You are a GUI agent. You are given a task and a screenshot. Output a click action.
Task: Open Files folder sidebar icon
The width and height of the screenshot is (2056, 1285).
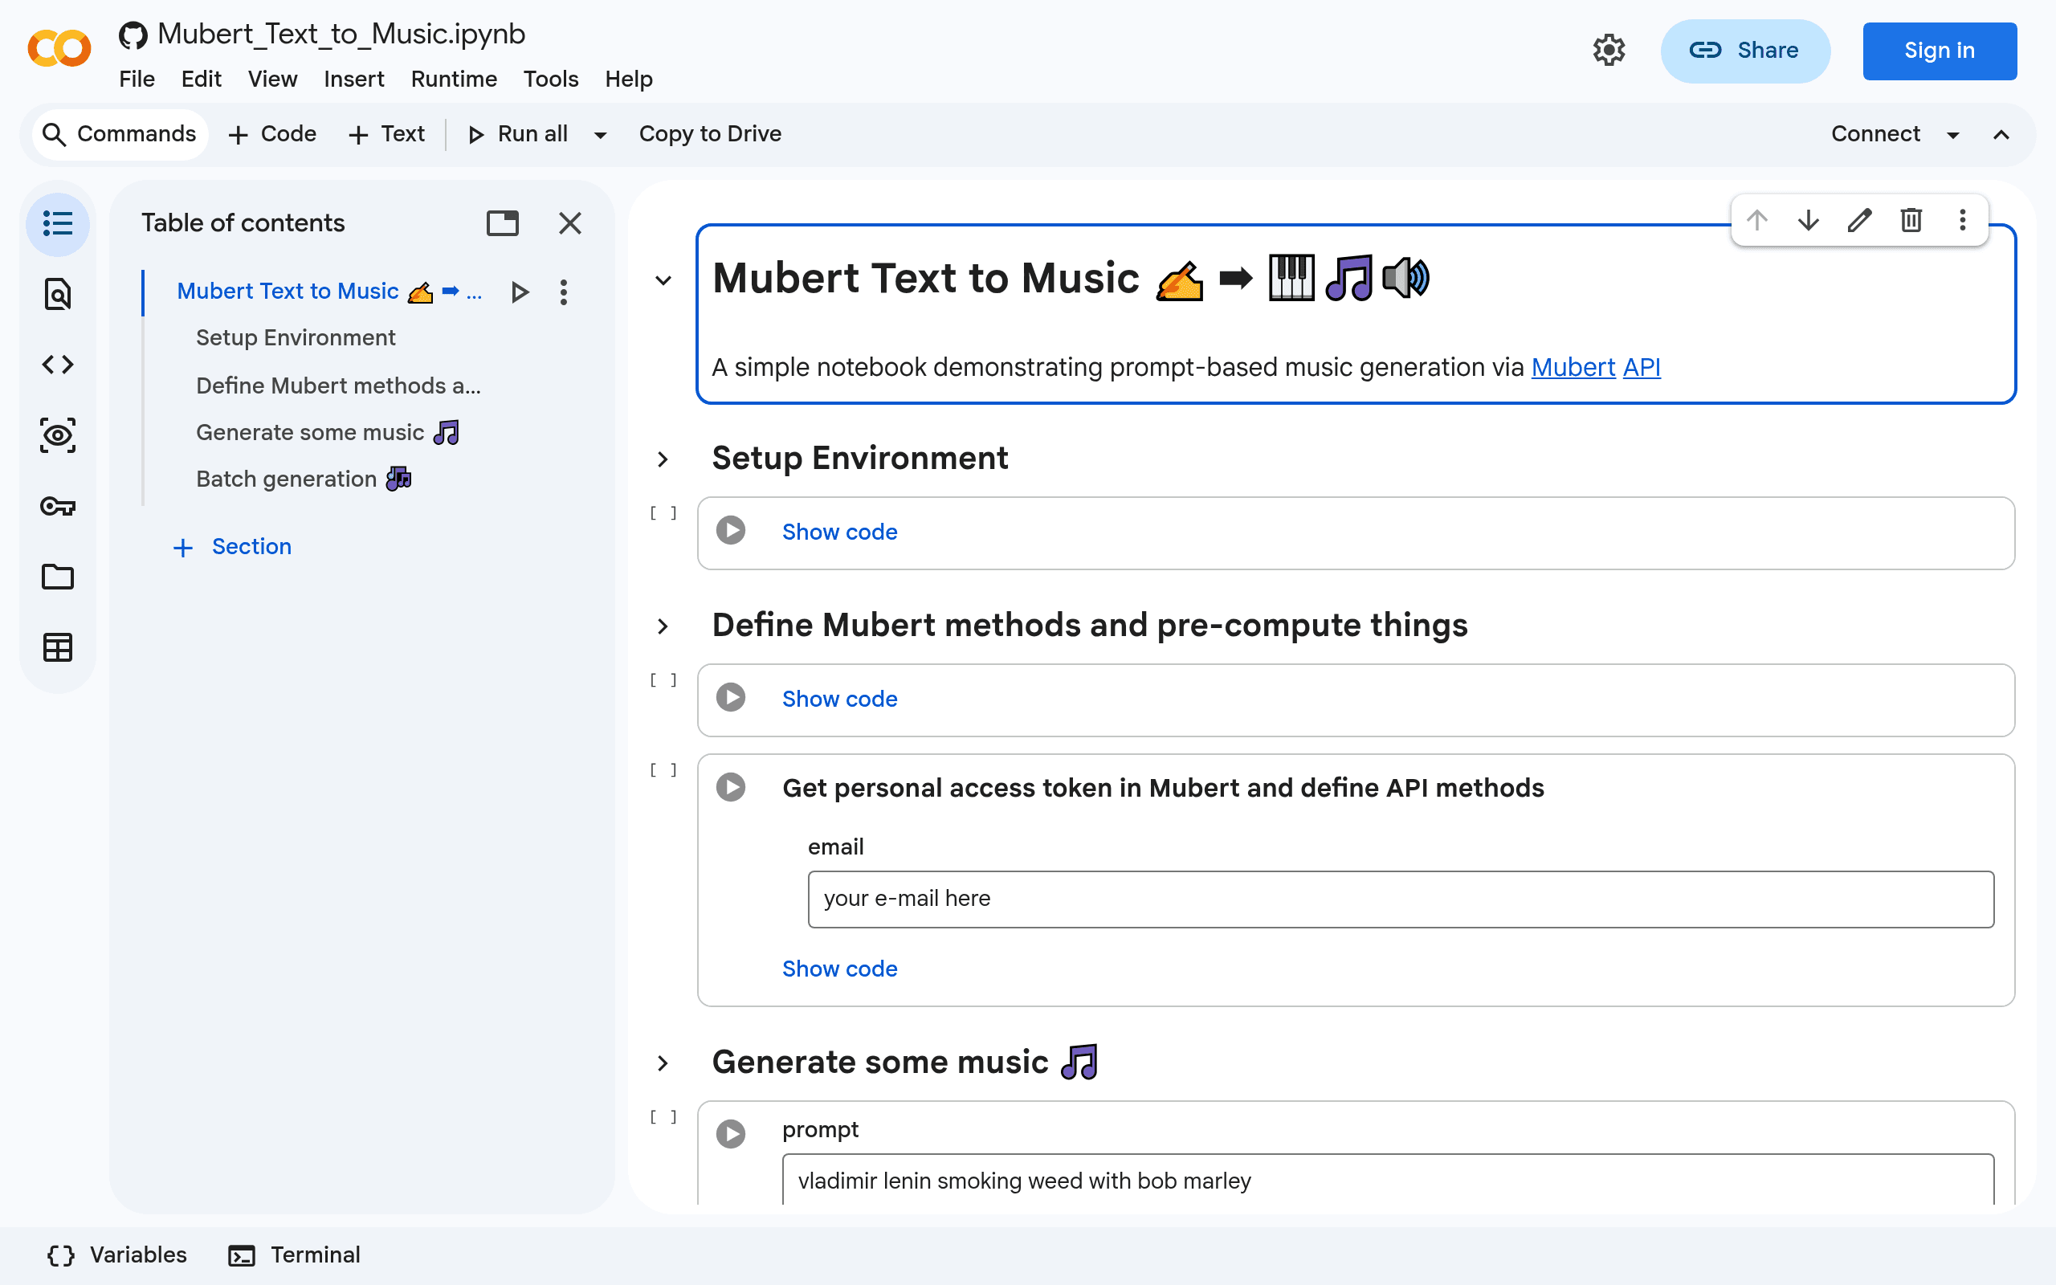[58, 577]
